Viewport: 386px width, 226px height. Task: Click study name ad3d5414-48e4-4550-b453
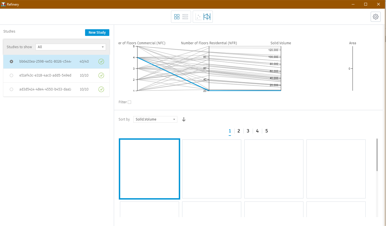(45, 89)
